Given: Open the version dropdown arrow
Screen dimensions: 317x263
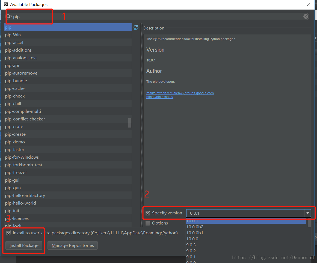Looking at the screenshot, I should tap(307, 213).
